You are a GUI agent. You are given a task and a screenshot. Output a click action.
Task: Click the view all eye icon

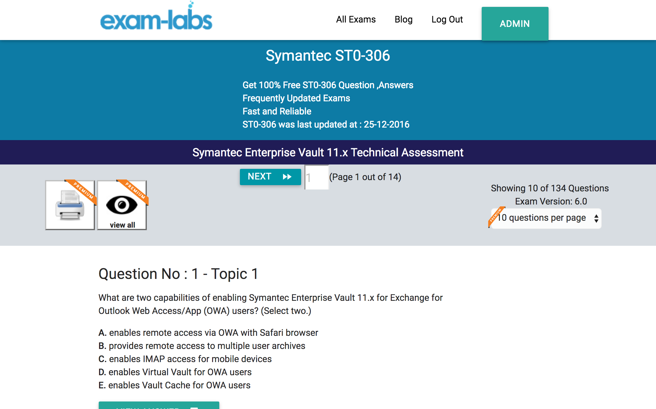[122, 205]
